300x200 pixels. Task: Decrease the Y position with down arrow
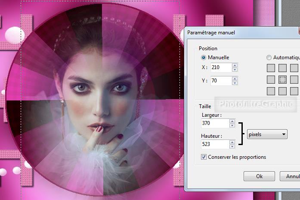(x=235, y=83)
